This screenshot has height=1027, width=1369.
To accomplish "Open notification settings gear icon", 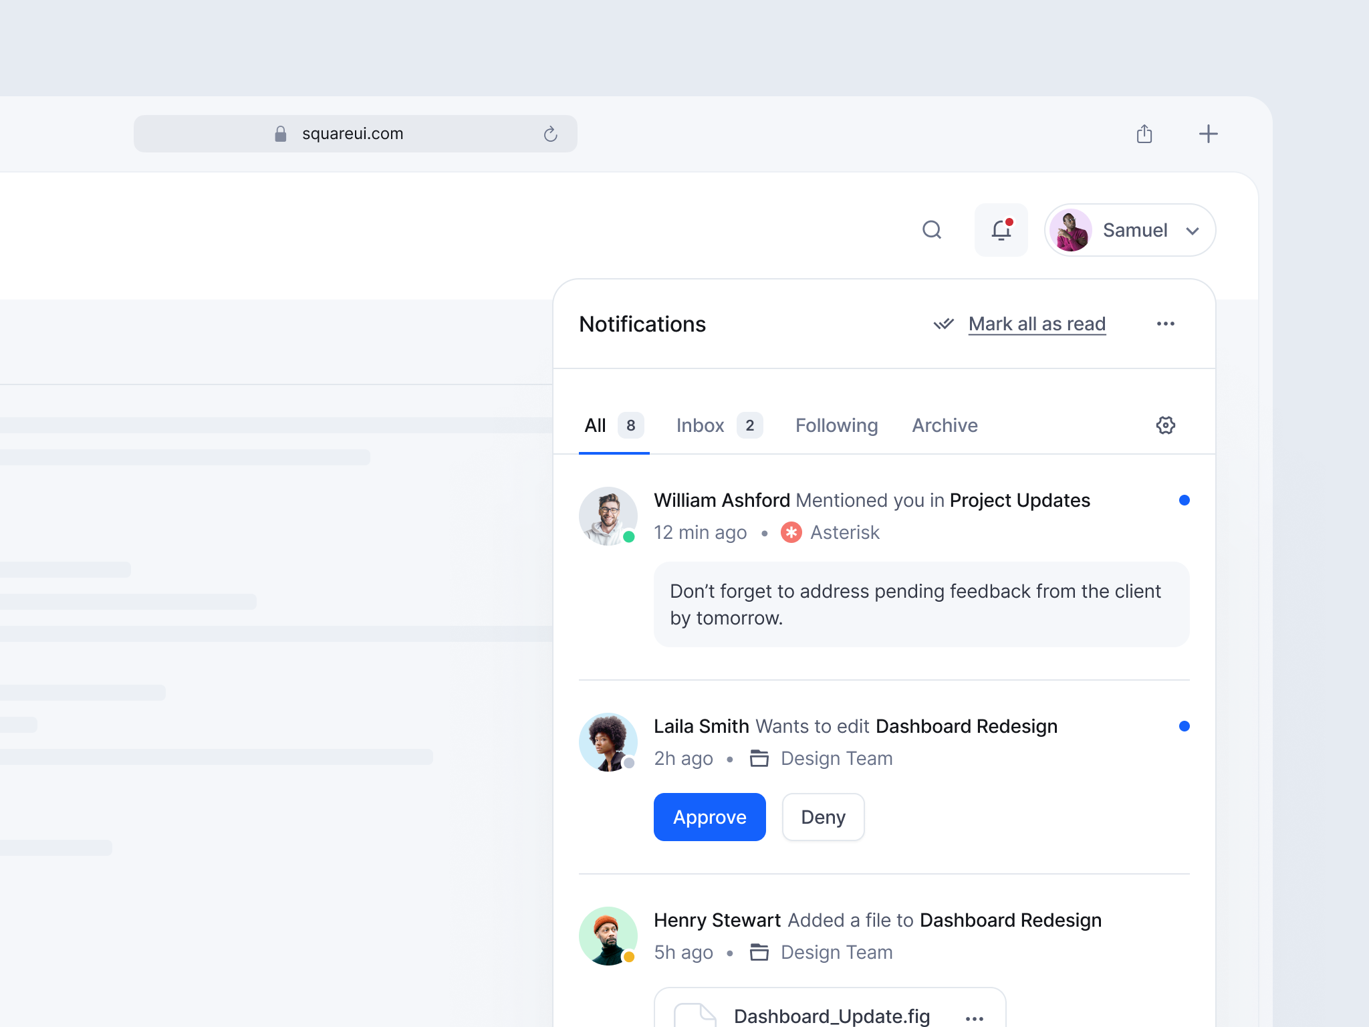I will point(1166,425).
